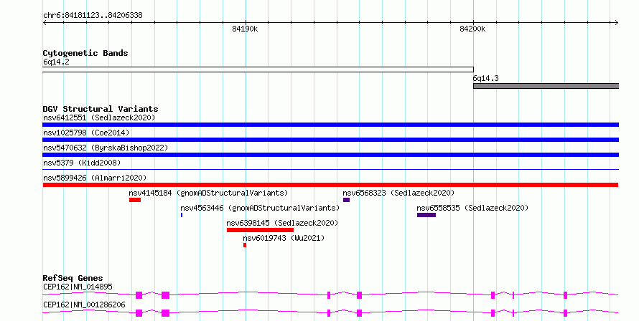This screenshot has height=321, width=639.
Task: Select the red bar under nsv4145184
Action: tap(135, 200)
